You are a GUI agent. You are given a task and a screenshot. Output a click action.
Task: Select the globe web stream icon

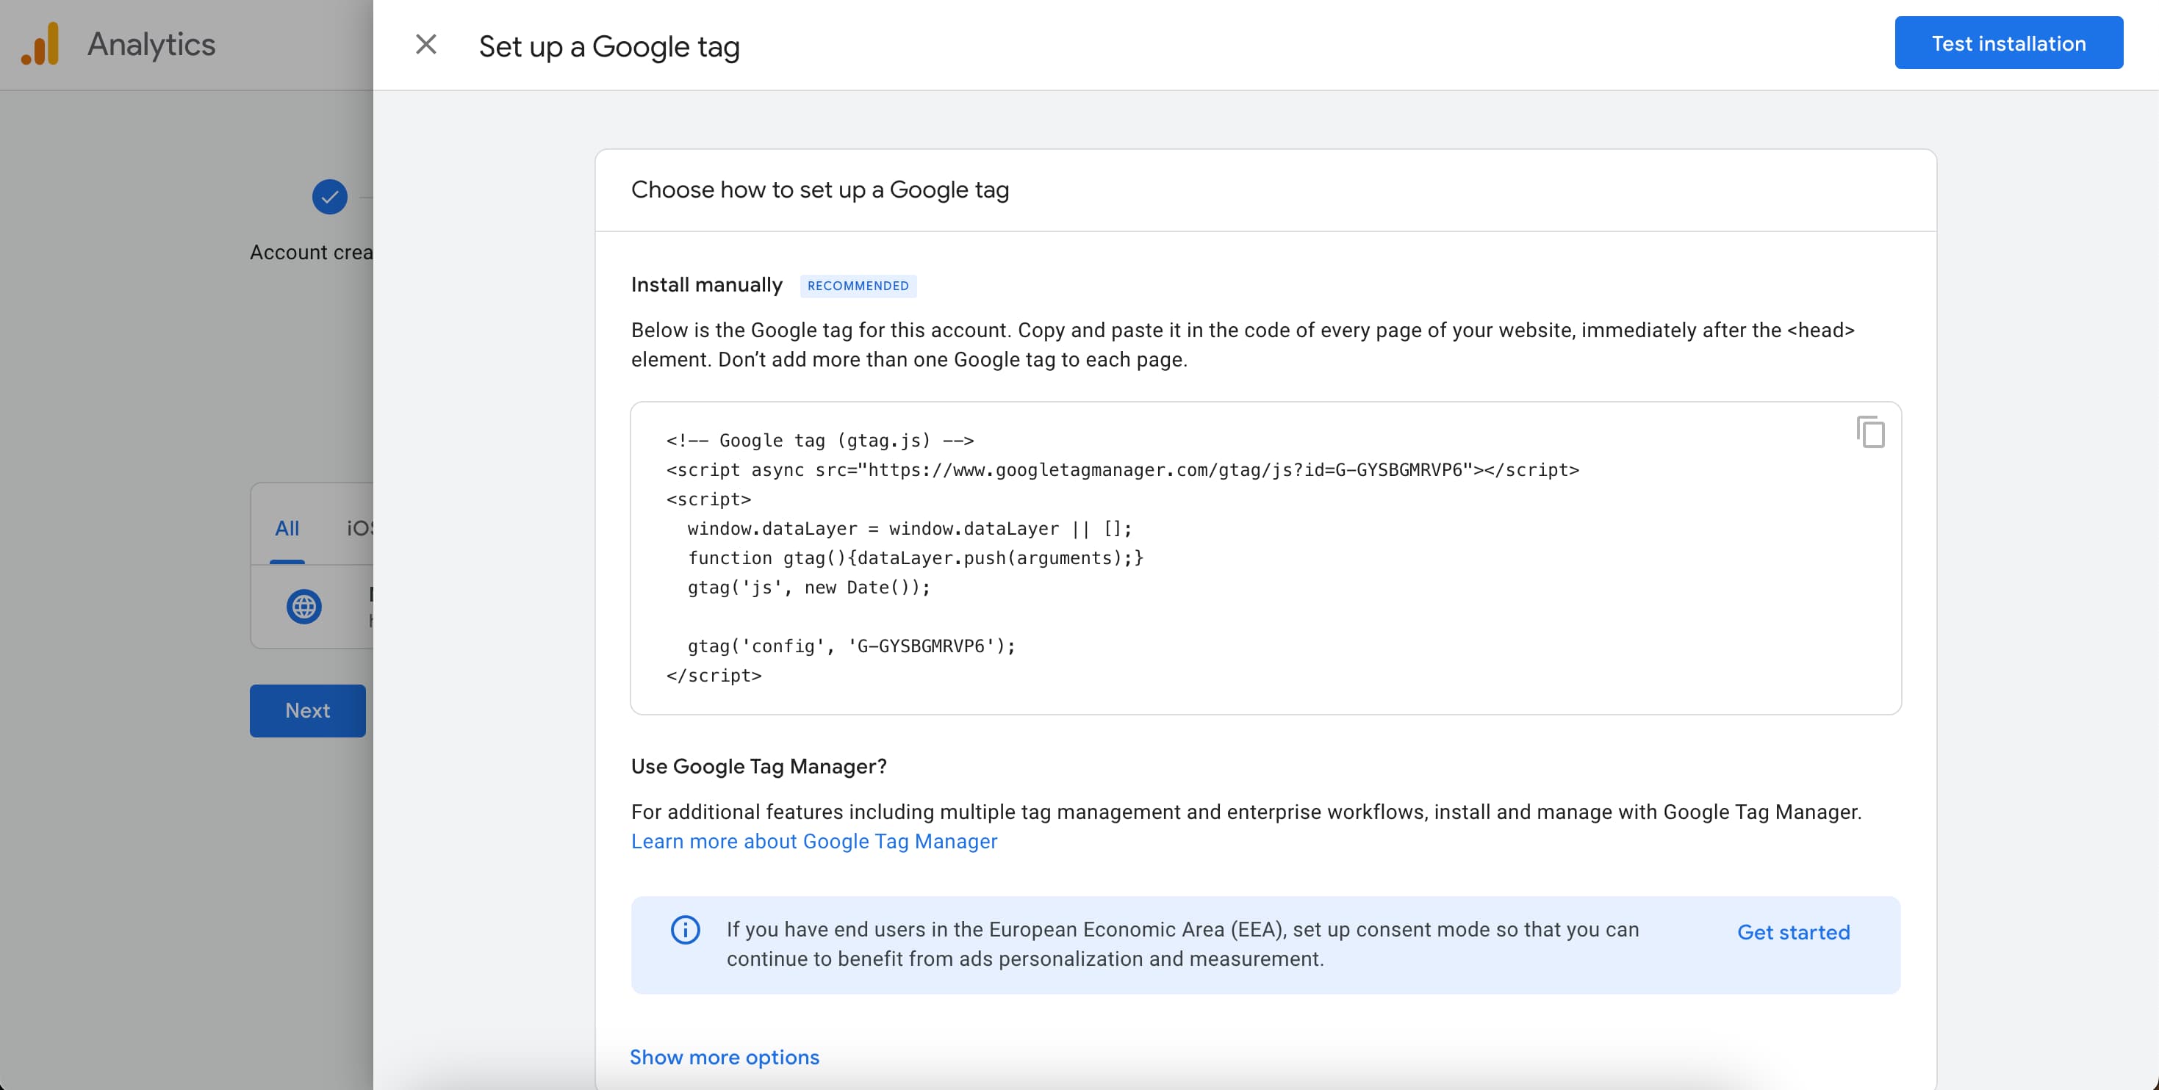click(x=303, y=606)
